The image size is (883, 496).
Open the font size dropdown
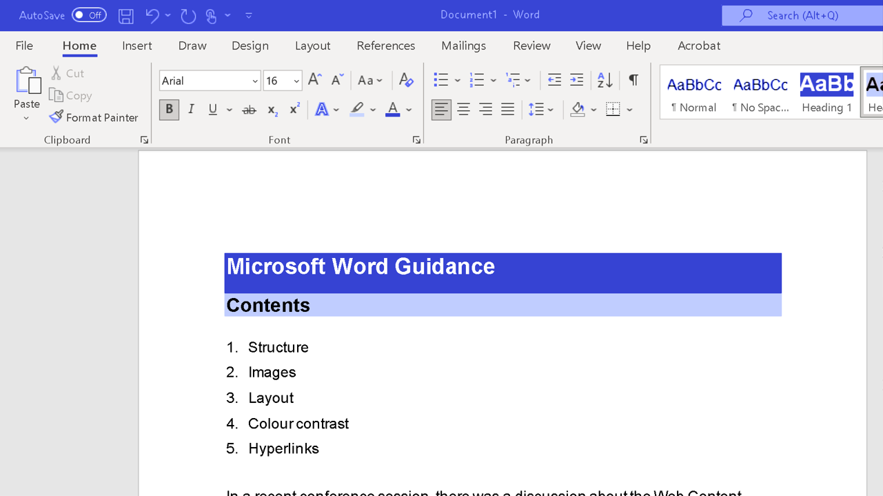point(296,81)
